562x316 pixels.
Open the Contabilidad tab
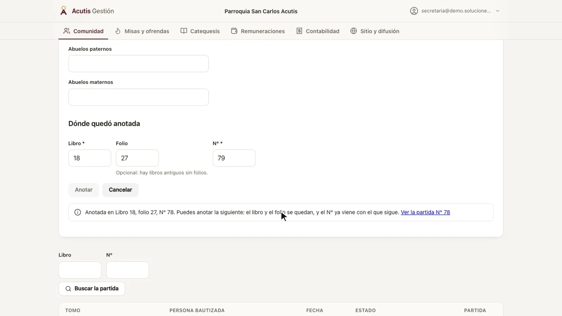[318, 31]
